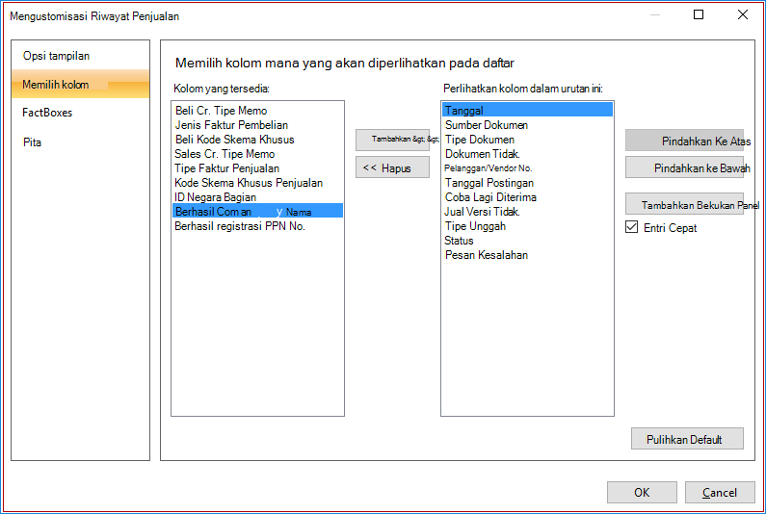Select Pelanggan/Vendor No. column
The width and height of the screenshot is (766, 514).
tap(527, 168)
